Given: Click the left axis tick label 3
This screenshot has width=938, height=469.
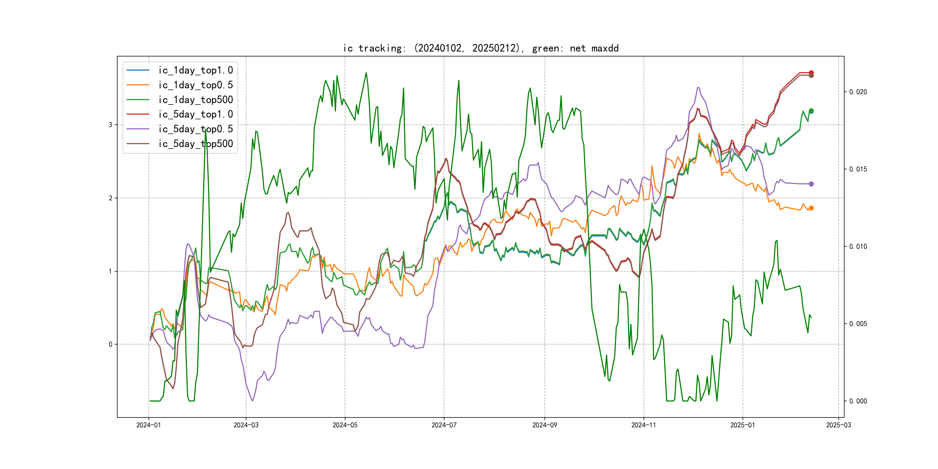Looking at the screenshot, I should click(110, 124).
